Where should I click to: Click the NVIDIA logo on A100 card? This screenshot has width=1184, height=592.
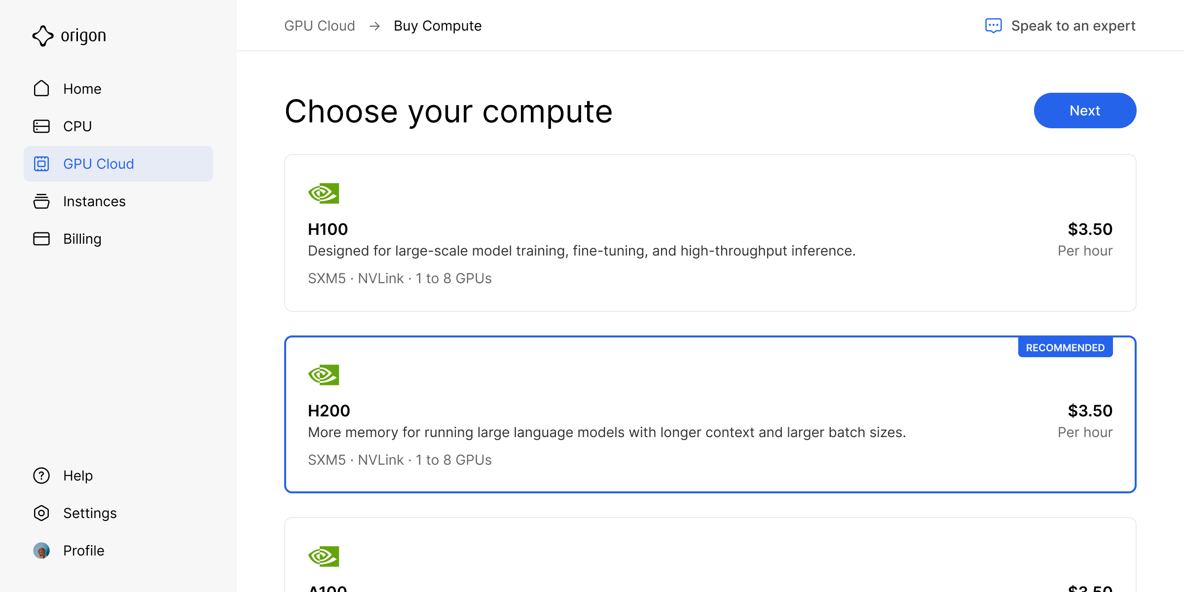click(x=324, y=556)
